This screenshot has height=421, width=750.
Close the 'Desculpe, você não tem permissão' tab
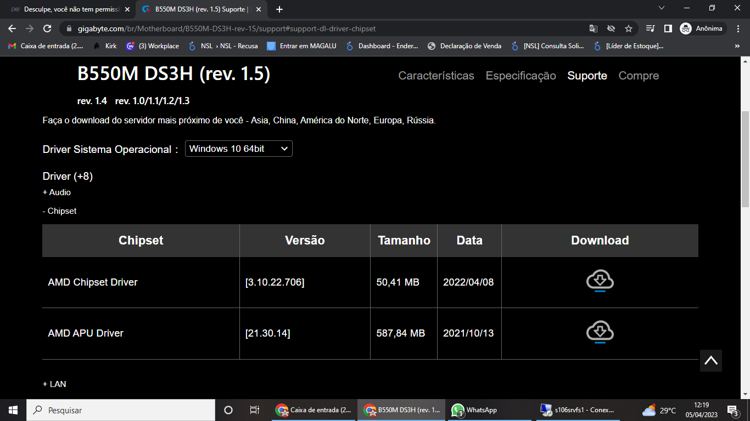click(127, 9)
